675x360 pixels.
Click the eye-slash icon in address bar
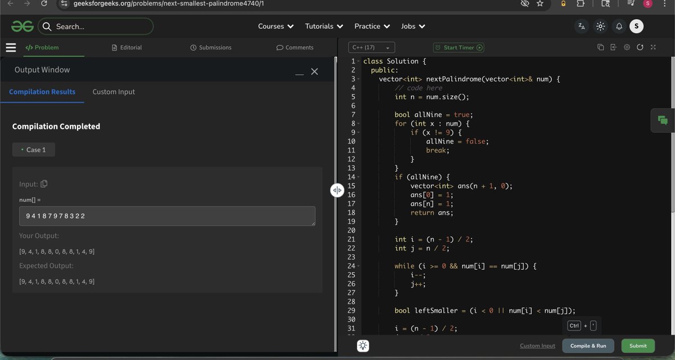[524, 3]
